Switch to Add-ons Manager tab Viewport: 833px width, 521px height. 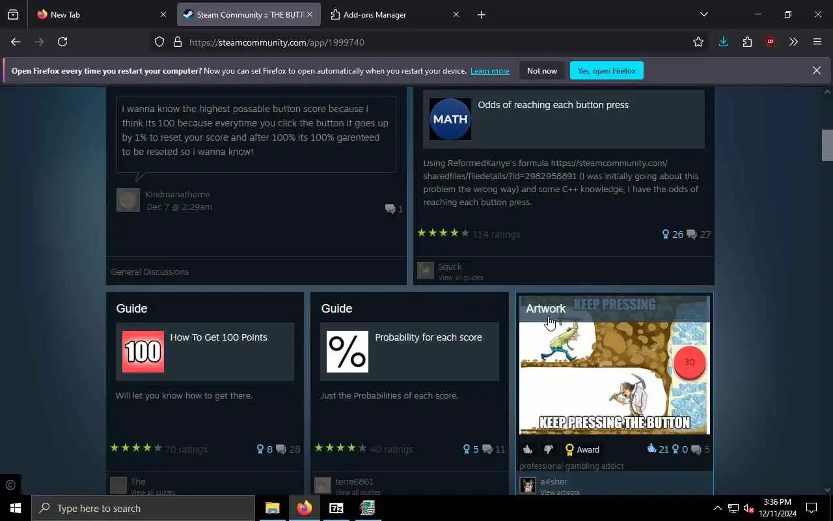[394, 14]
